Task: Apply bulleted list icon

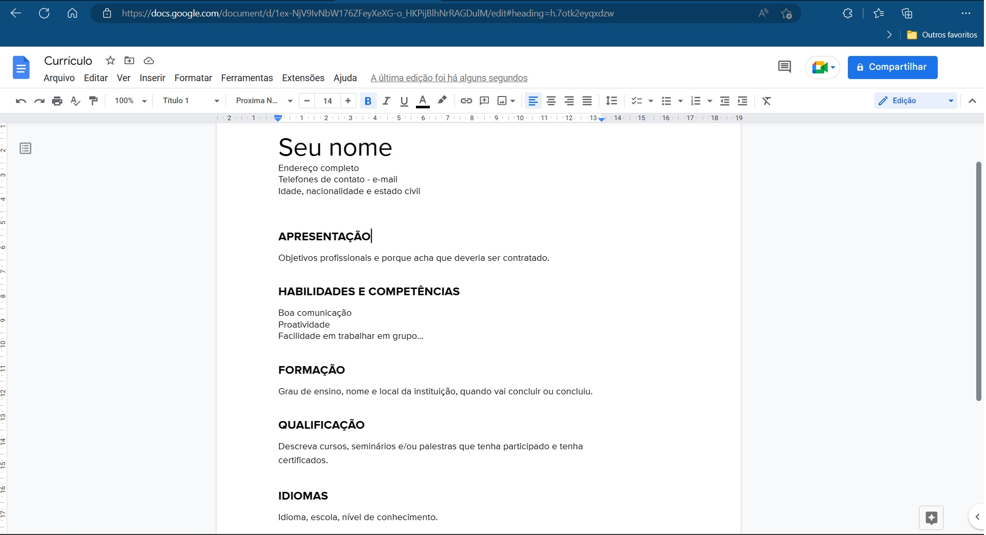Action: click(667, 101)
